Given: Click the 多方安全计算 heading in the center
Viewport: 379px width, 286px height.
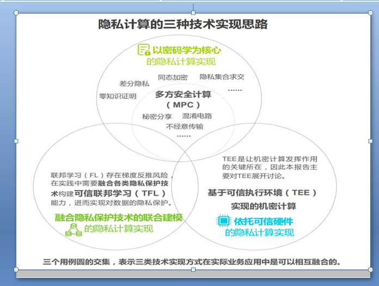Looking at the screenshot, I should (183, 94).
